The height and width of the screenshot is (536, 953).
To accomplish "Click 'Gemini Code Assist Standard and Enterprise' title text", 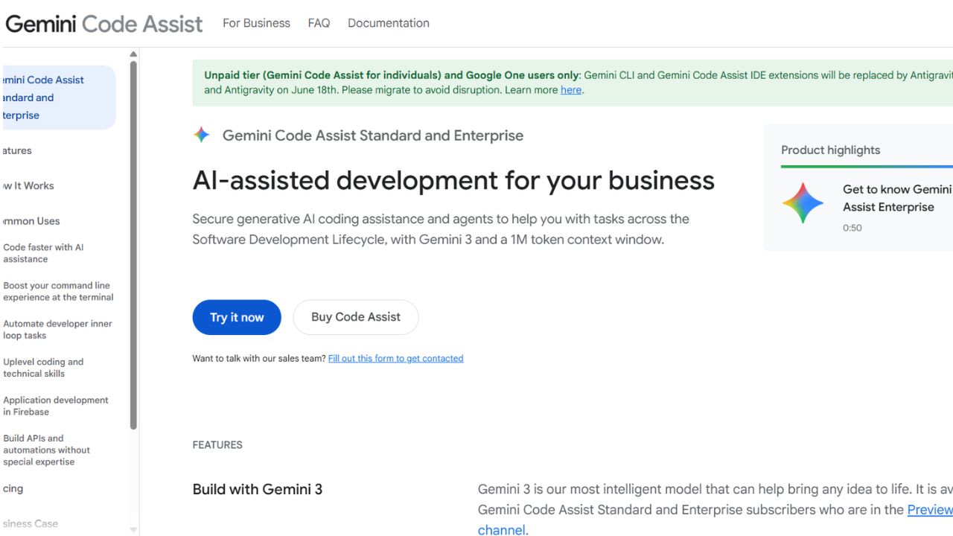I will (373, 135).
